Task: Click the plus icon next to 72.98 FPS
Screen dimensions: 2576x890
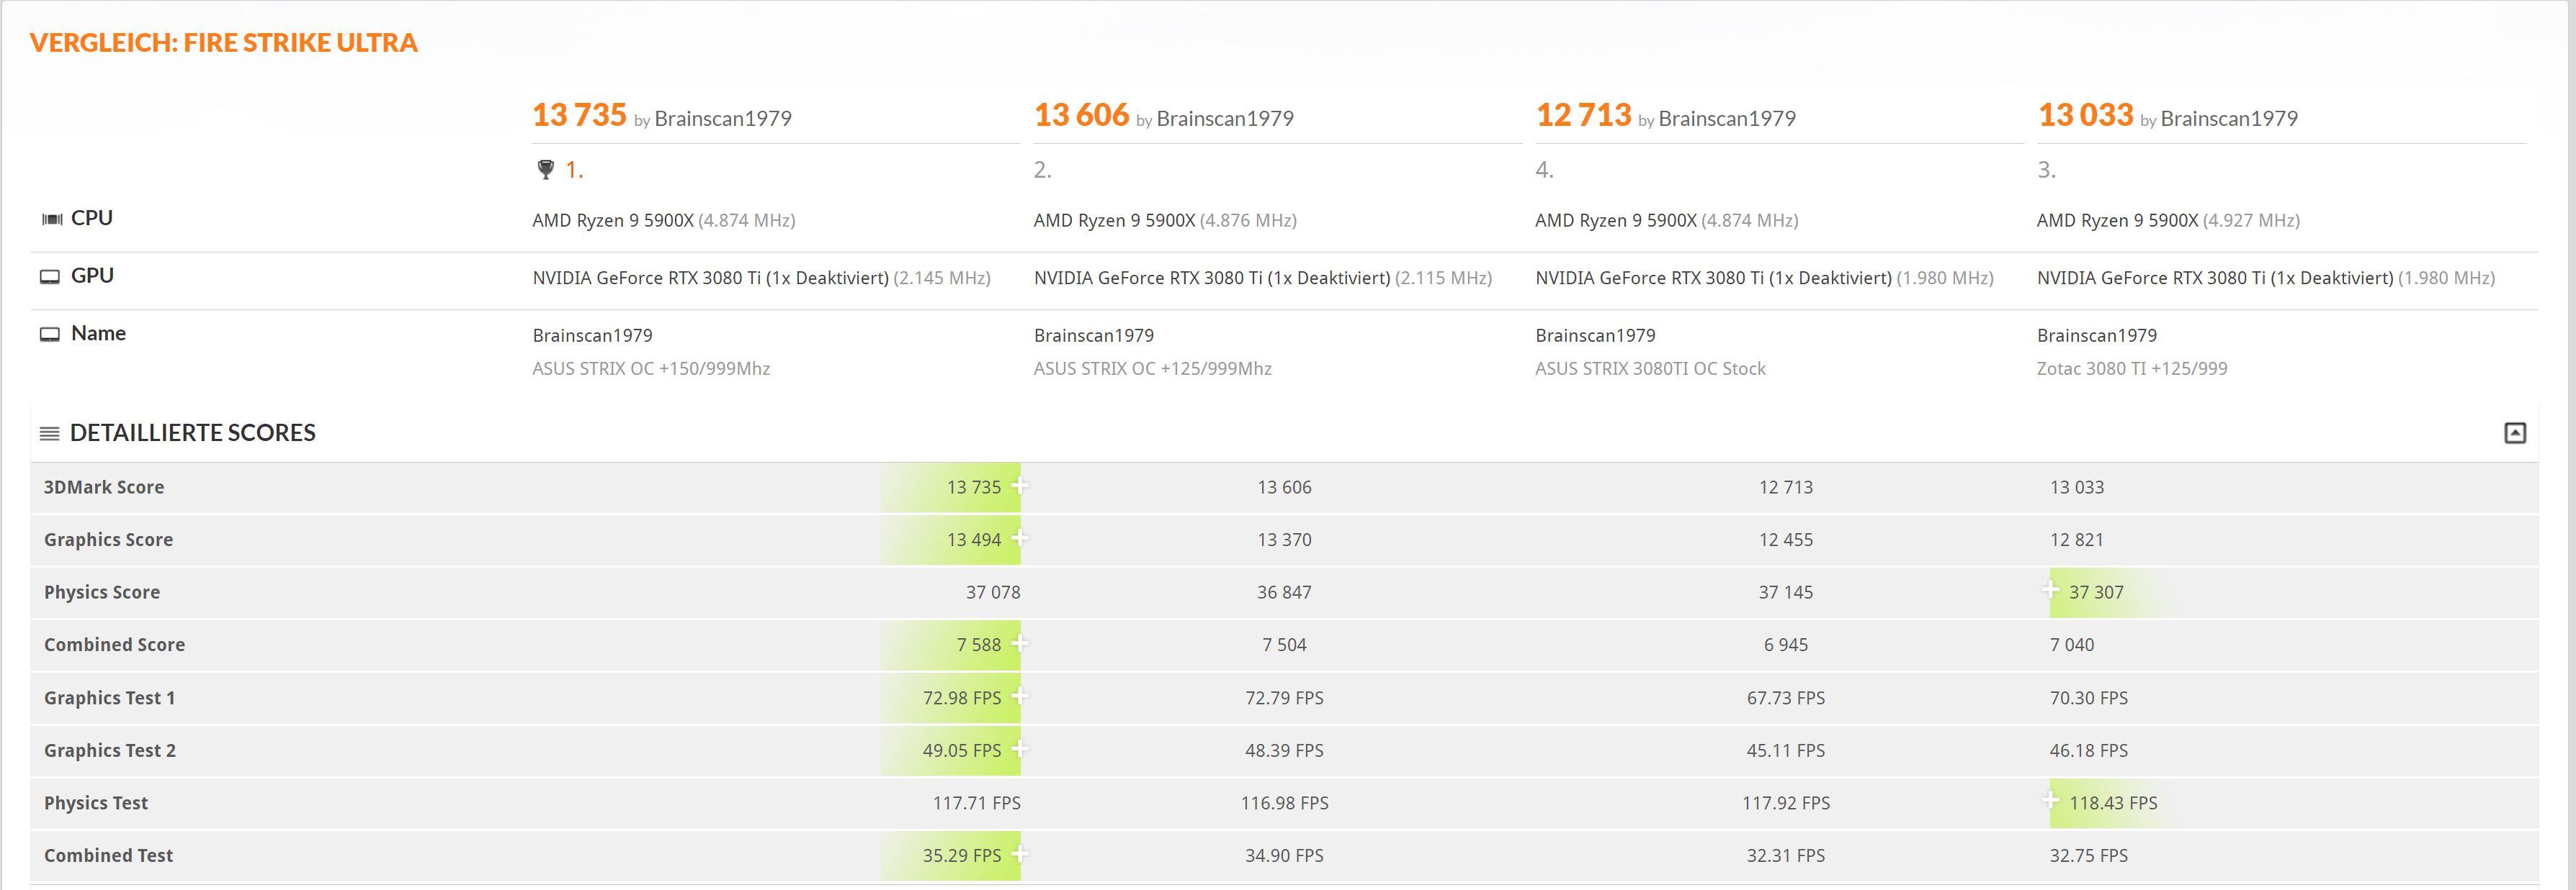Action: click(1019, 696)
